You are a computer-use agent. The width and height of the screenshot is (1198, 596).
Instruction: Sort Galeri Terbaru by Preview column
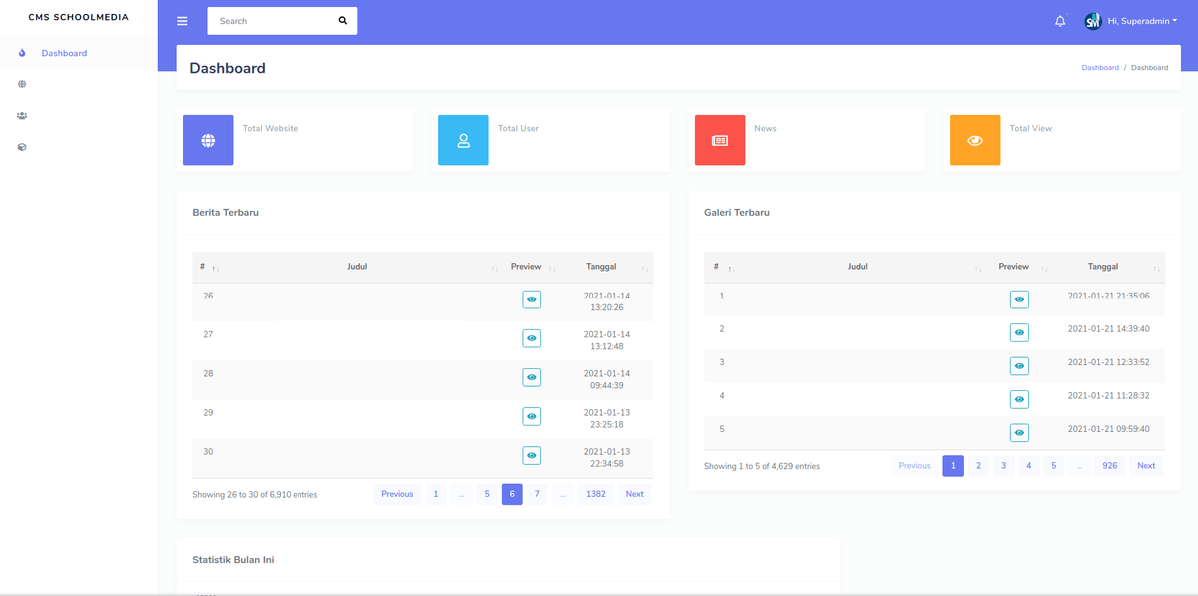pos(1019,267)
